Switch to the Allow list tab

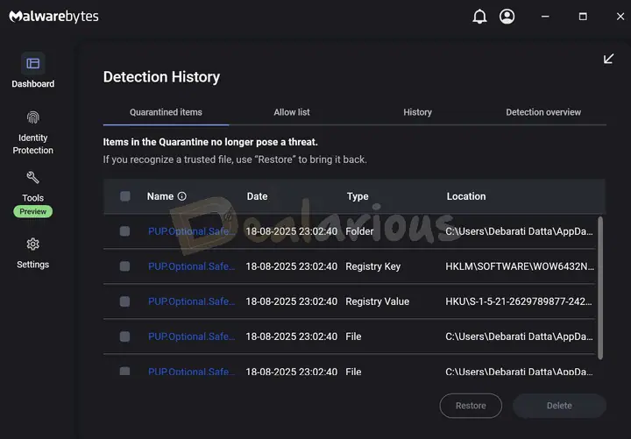click(292, 112)
